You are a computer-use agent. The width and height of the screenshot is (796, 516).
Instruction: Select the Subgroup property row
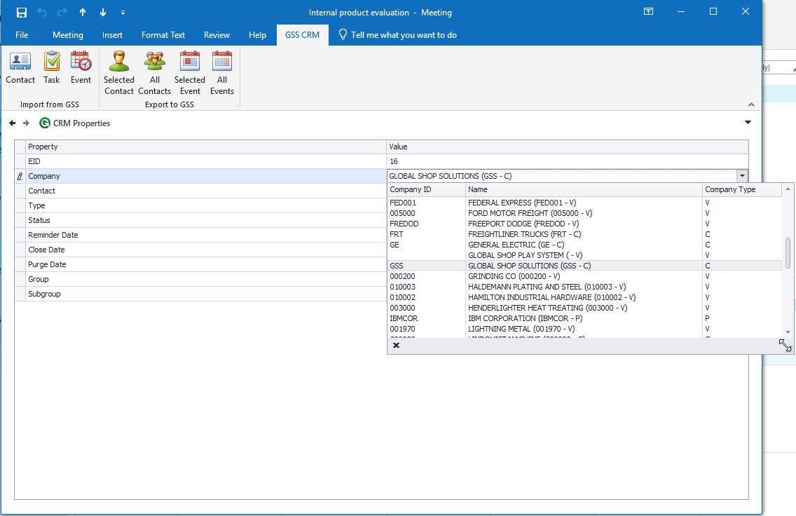206,294
